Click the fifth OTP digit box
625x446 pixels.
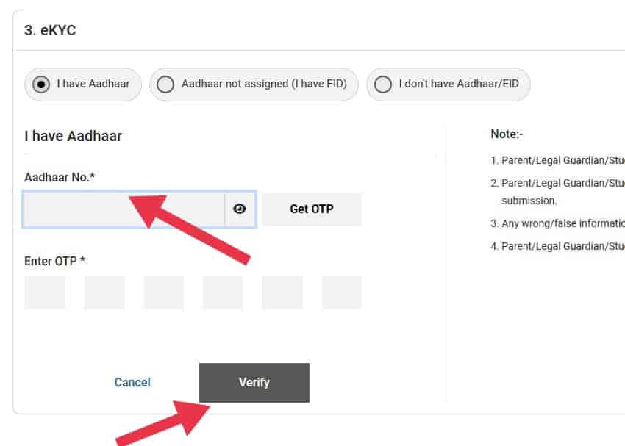coord(282,292)
